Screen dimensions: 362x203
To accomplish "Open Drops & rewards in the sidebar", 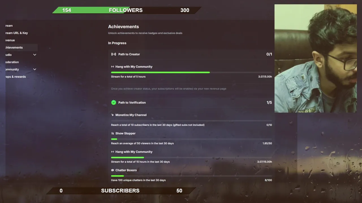I will tap(16, 77).
